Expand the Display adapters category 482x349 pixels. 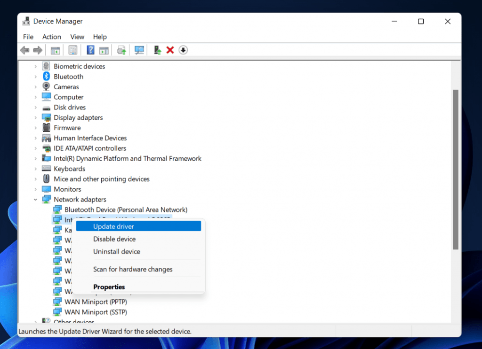pos(36,117)
